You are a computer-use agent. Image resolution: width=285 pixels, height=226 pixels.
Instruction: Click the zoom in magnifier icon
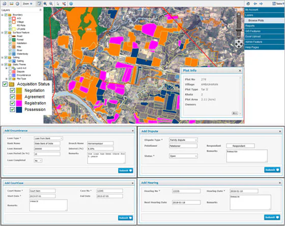45,4
